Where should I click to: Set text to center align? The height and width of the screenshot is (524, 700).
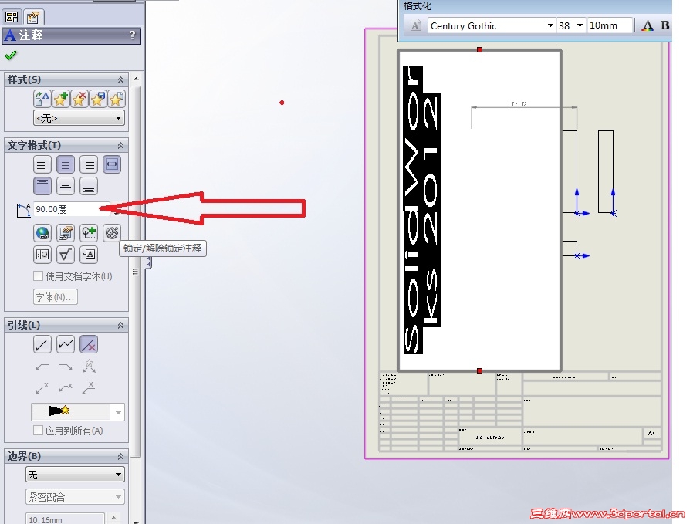(66, 164)
